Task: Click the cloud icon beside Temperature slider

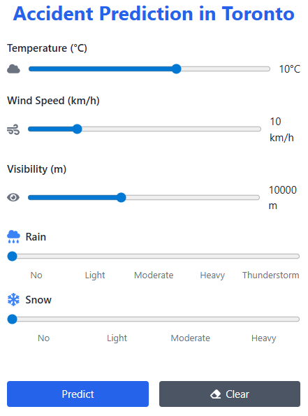Action: click(13, 69)
